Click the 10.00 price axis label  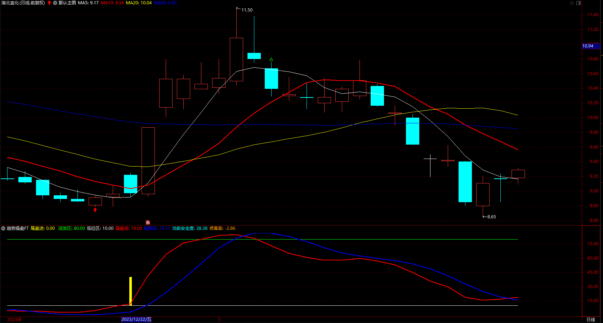593,118
